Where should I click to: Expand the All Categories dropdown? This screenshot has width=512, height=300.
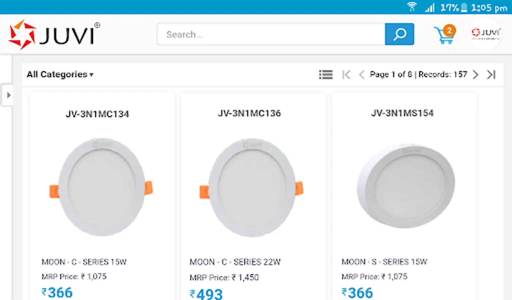[x=60, y=74]
